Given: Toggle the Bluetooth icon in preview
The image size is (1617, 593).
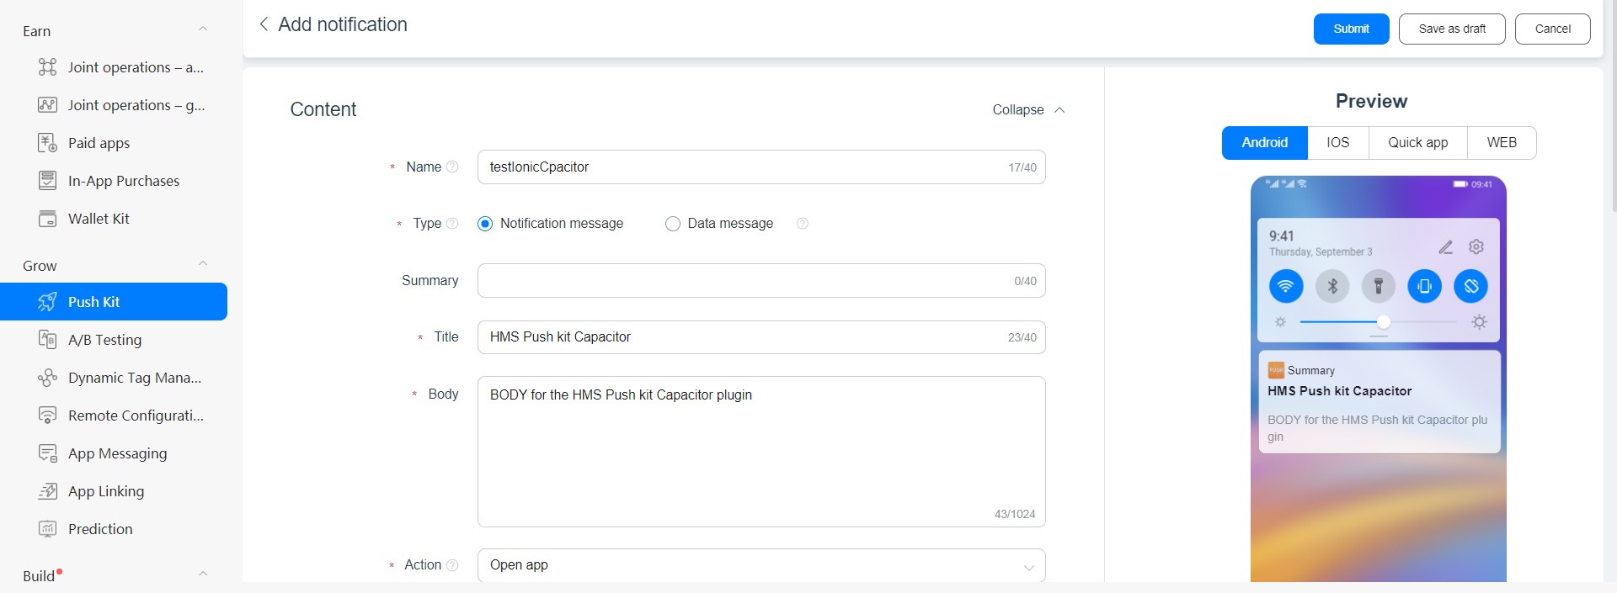Looking at the screenshot, I should [1332, 286].
